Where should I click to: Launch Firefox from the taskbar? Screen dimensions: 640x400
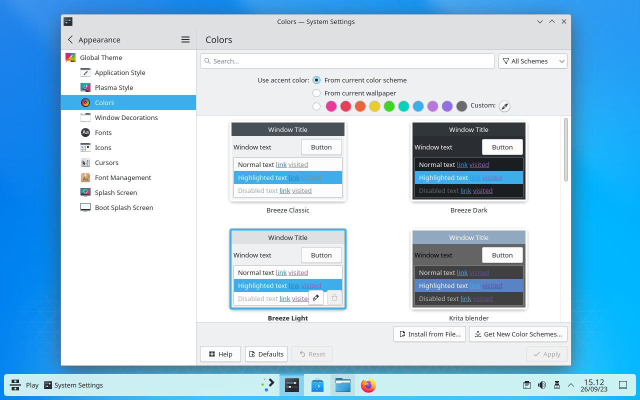[x=368, y=385]
